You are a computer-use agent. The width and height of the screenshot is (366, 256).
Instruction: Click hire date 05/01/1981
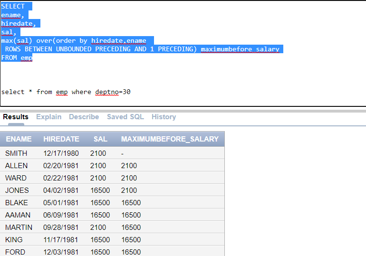pyautogui.click(x=61, y=203)
